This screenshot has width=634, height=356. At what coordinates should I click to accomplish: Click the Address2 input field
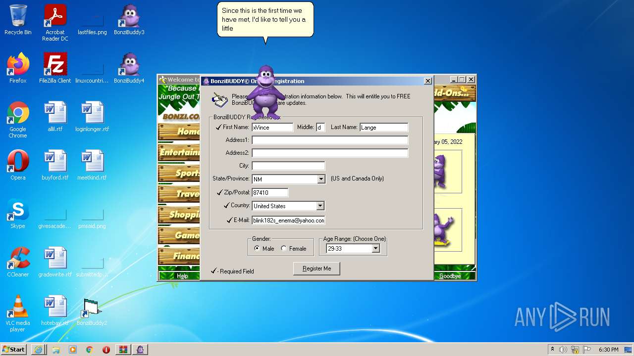point(330,153)
